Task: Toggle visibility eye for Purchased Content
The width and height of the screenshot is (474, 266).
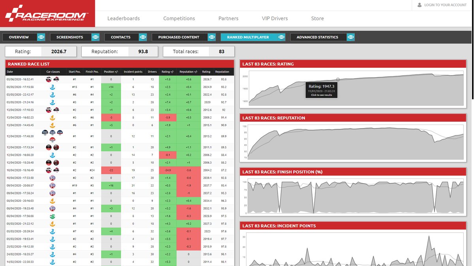Action: click(212, 37)
